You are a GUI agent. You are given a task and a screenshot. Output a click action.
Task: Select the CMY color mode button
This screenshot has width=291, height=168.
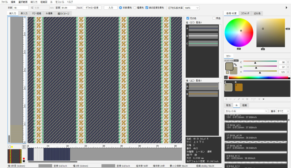click(x=236, y=61)
